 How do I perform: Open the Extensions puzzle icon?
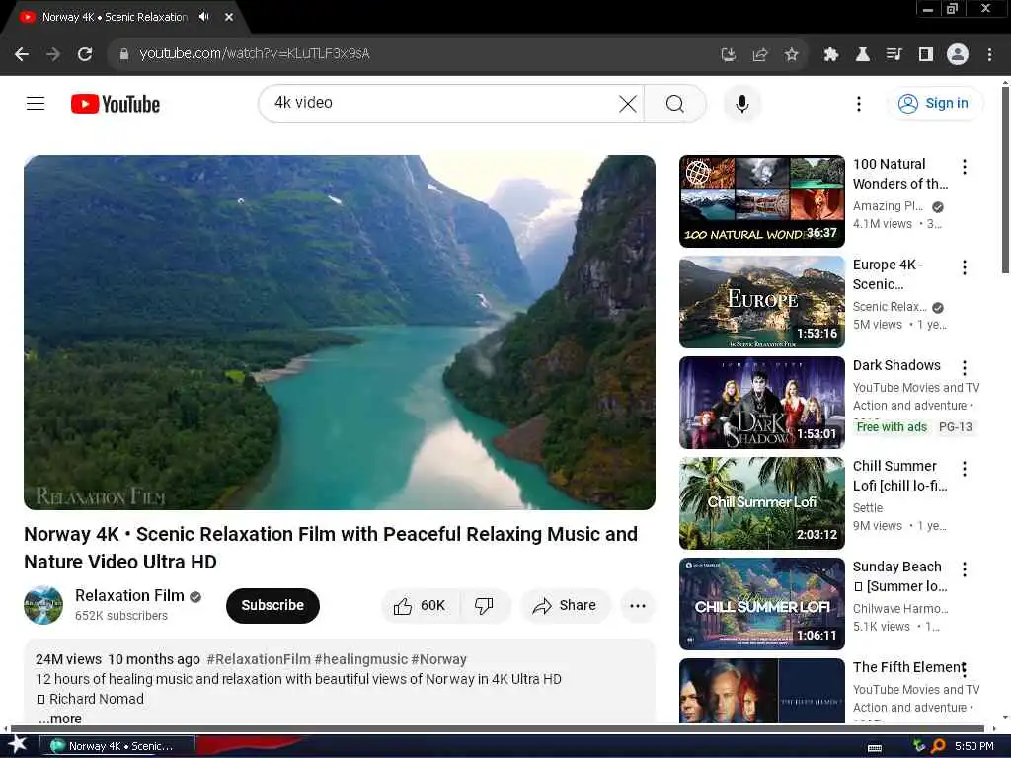[830, 55]
